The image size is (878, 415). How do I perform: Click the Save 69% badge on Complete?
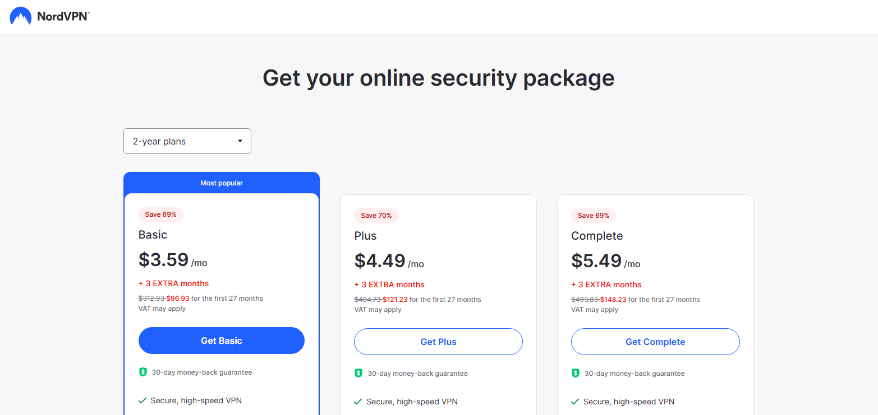tap(594, 216)
